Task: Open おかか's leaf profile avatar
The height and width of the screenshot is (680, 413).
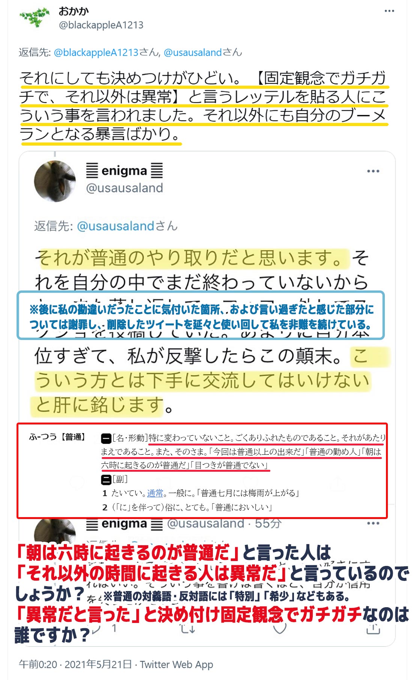Action: [35, 18]
